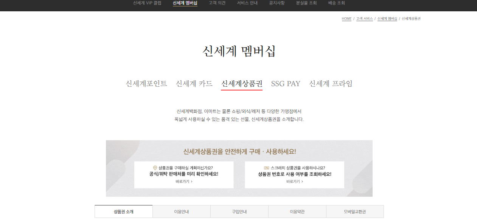This screenshot has height=219, width=477.
Task: Open 배송 조회 menu
Action: tap(337, 3)
